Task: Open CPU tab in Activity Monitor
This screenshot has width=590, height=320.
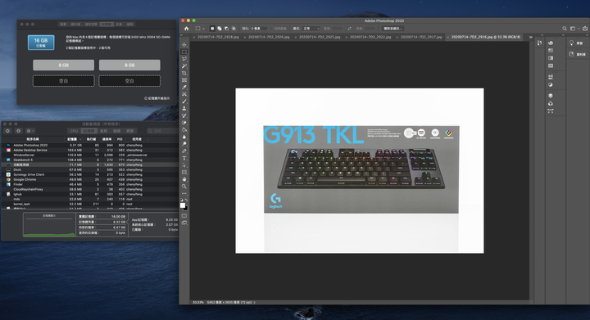Action: coord(74,131)
